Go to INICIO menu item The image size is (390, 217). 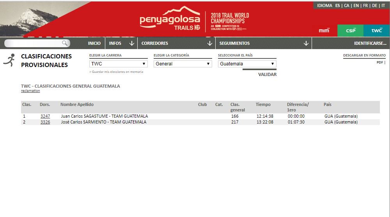[94, 43]
